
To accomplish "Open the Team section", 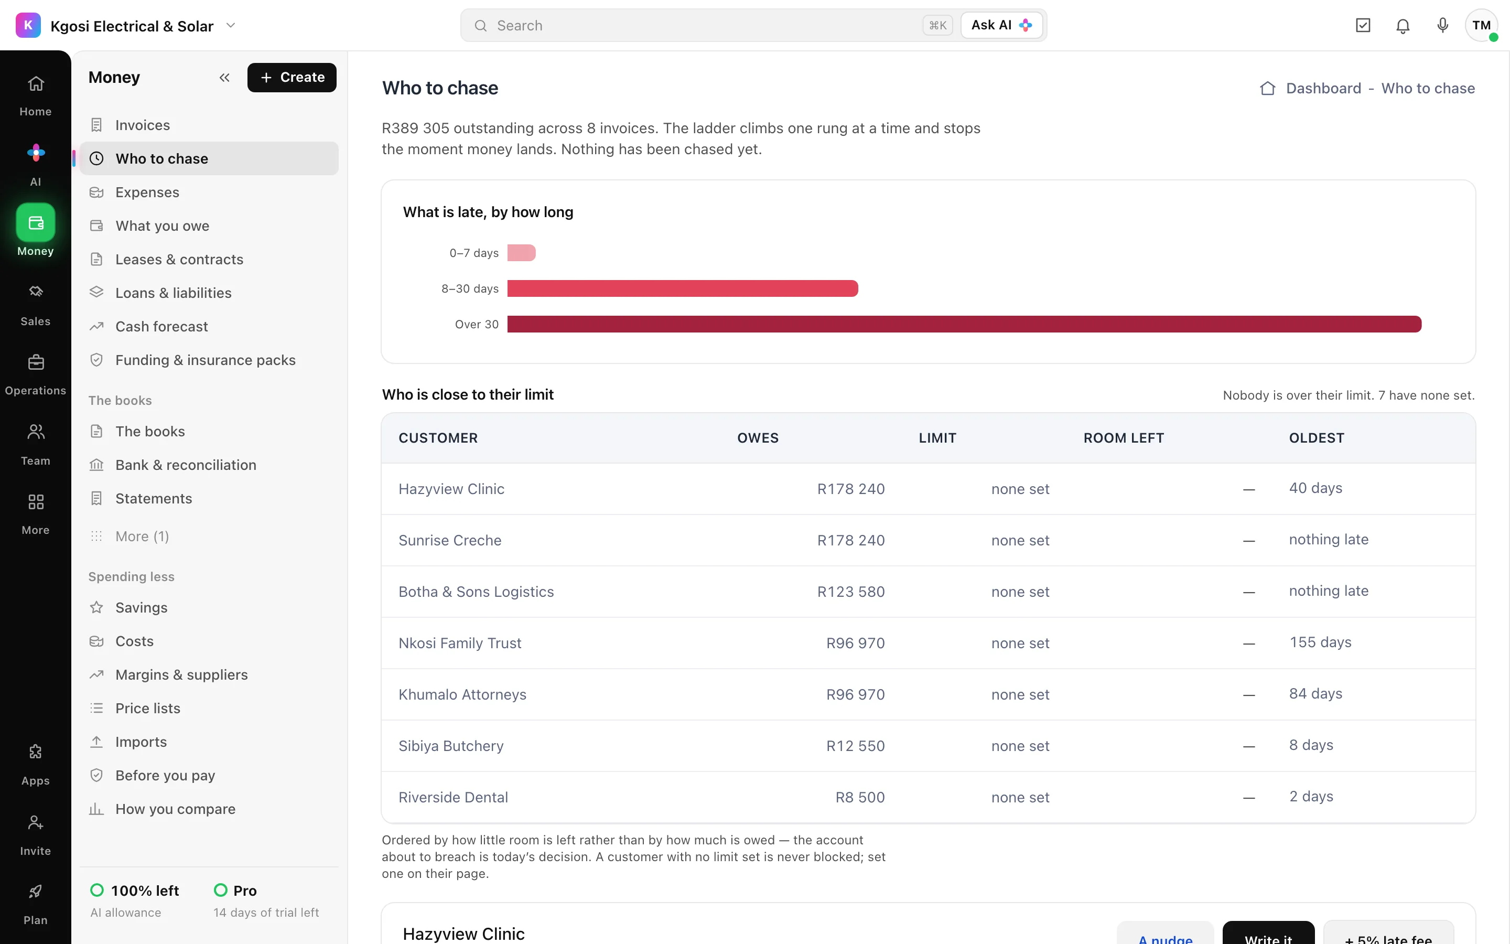I will tap(36, 445).
